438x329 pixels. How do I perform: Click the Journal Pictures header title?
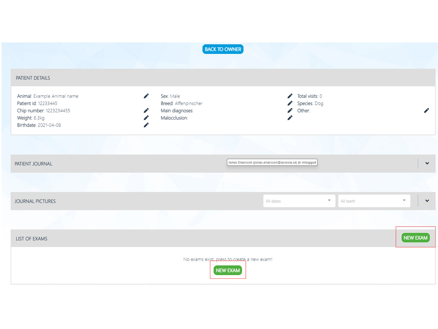[x=35, y=201]
